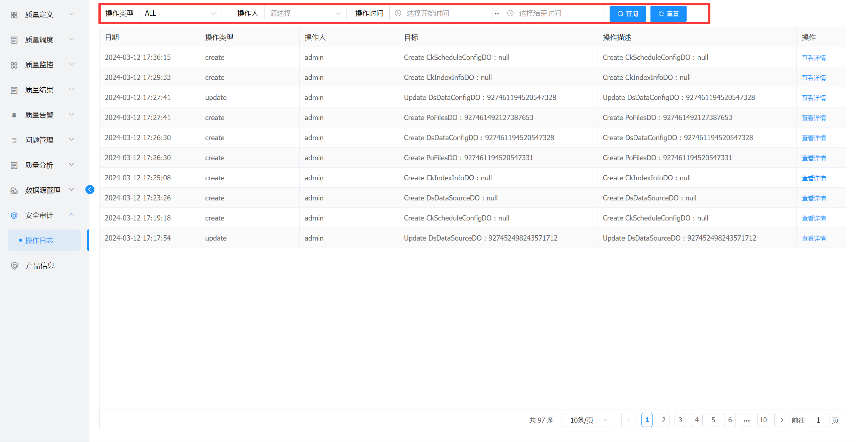Click the 产品信息 sidebar icon

pos(14,266)
